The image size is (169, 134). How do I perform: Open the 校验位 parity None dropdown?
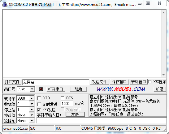coord(32,115)
